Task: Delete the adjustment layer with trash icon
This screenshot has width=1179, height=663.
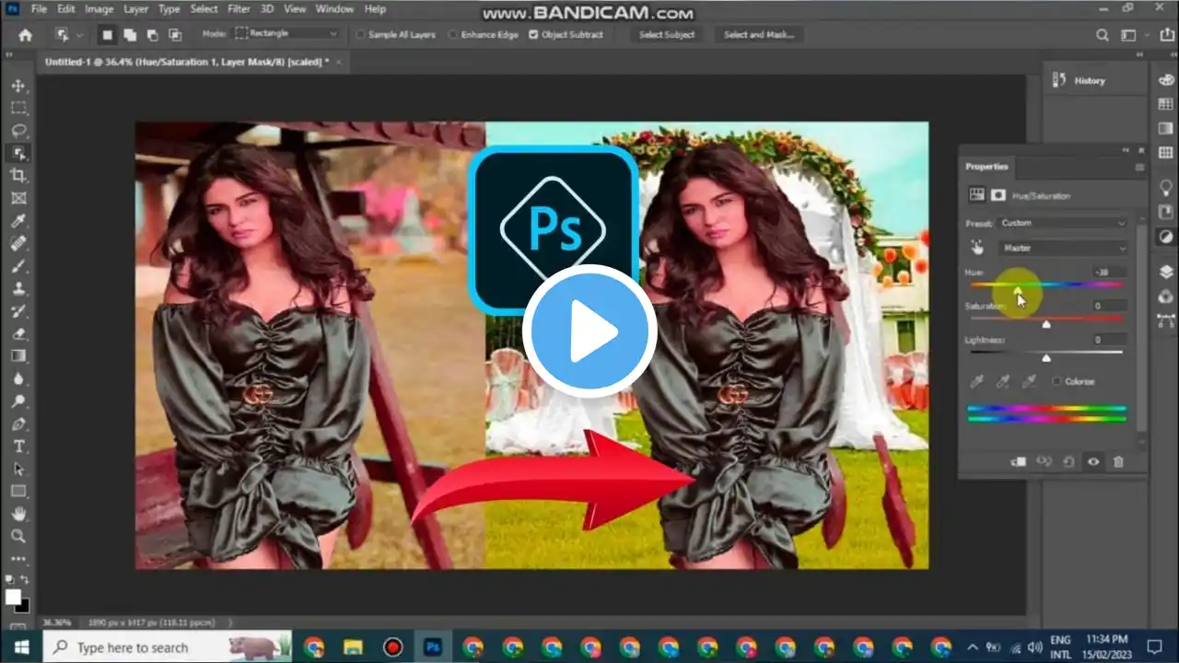Action: 1118,461
